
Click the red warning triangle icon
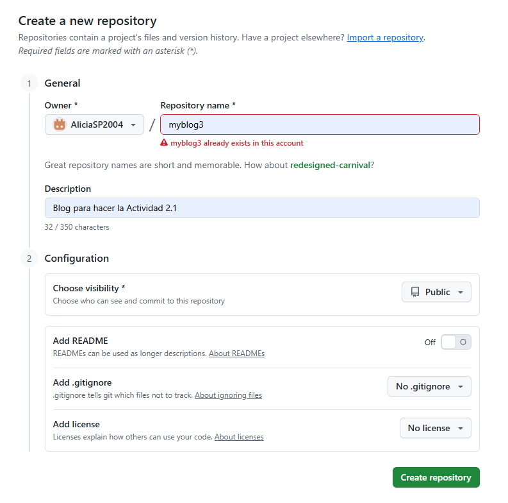[x=164, y=143]
